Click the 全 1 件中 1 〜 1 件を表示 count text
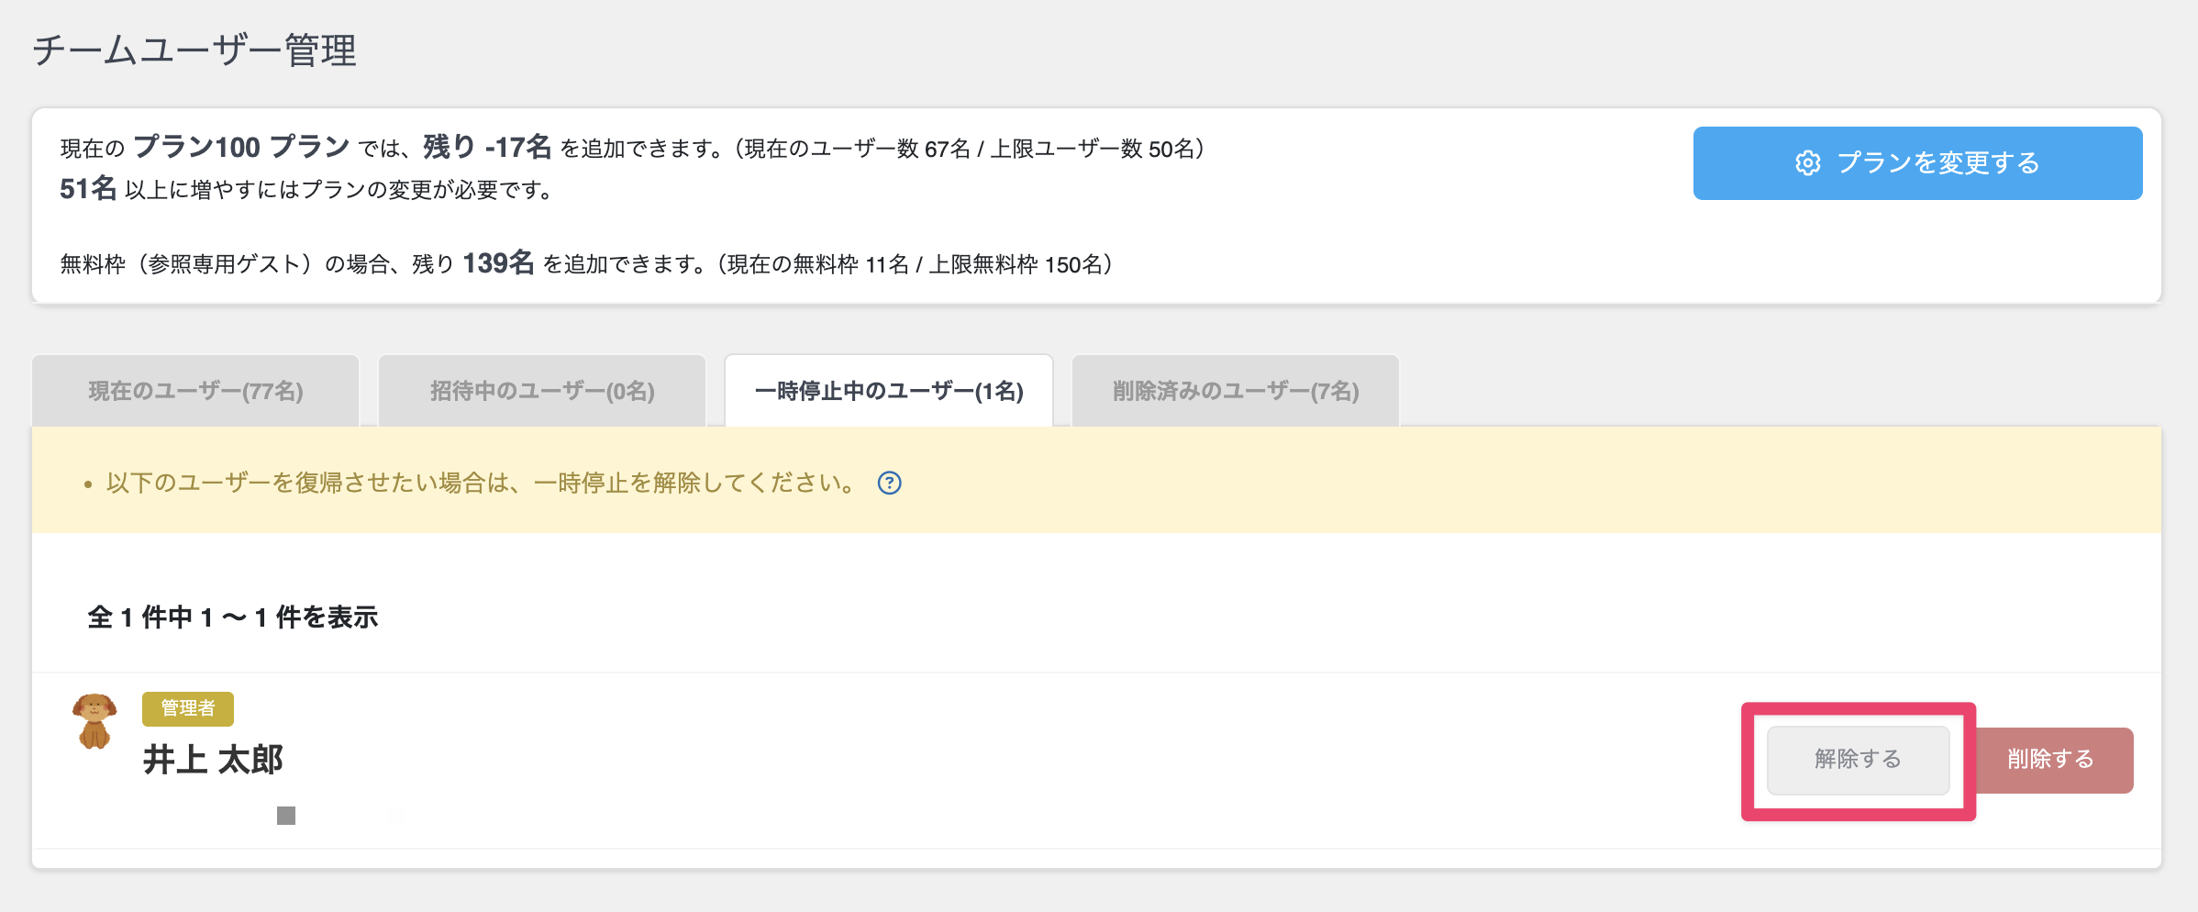This screenshot has height=912, width=2198. coord(233,617)
